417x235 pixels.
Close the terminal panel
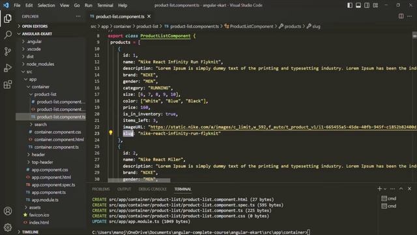click(x=410, y=189)
